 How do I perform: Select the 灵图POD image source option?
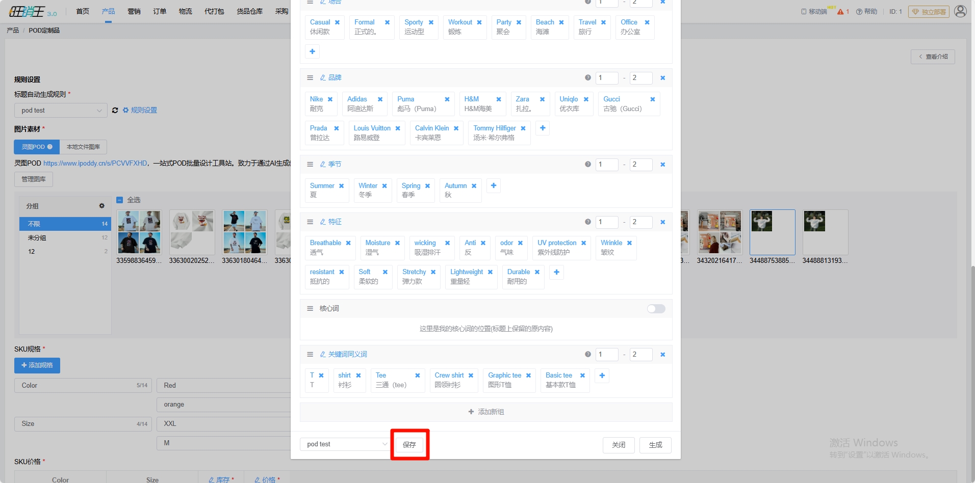click(37, 147)
